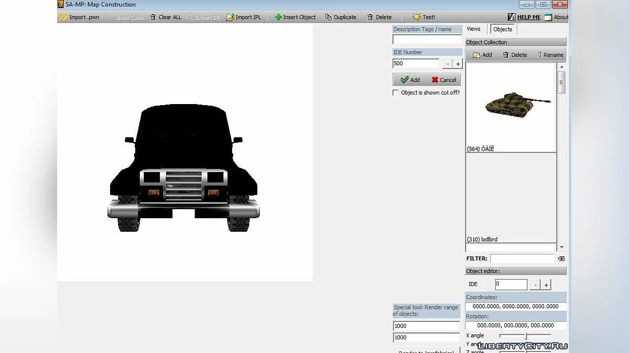Decrease the IDE Number with minus button
Image resolution: width=629 pixels, height=353 pixels.
[447, 64]
